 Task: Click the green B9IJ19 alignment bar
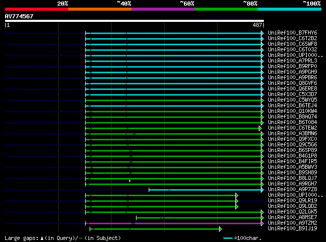[x=154, y=229]
